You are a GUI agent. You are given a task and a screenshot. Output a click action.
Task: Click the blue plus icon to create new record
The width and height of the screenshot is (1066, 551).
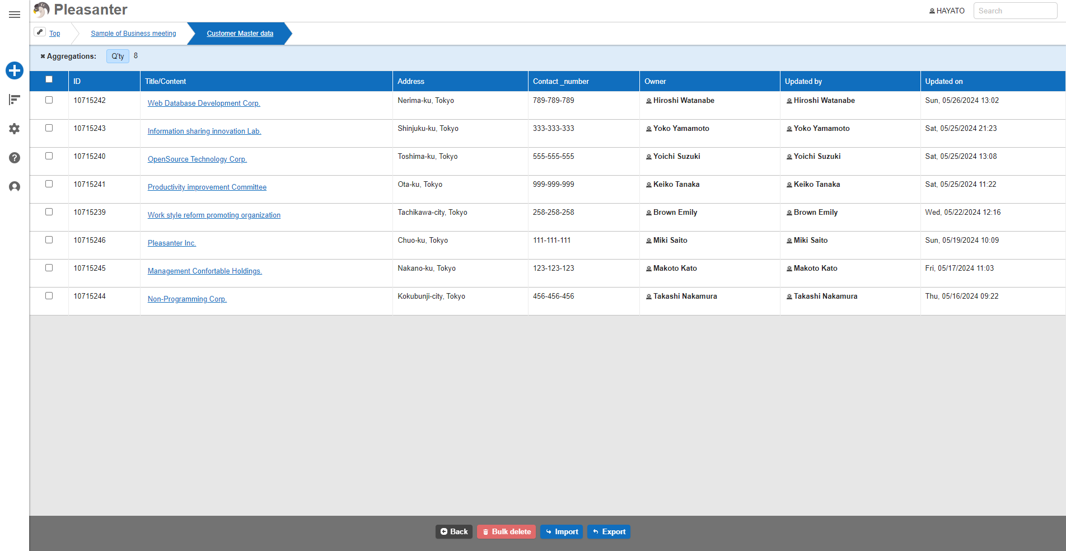click(x=15, y=70)
